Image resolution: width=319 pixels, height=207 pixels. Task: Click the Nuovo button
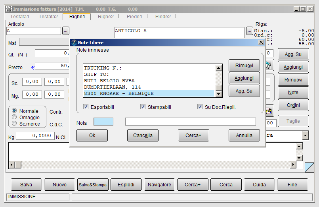(x=59, y=185)
